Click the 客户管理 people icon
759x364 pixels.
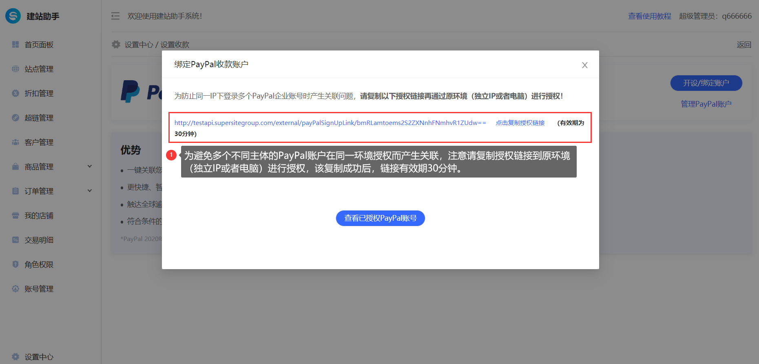[15, 142]
